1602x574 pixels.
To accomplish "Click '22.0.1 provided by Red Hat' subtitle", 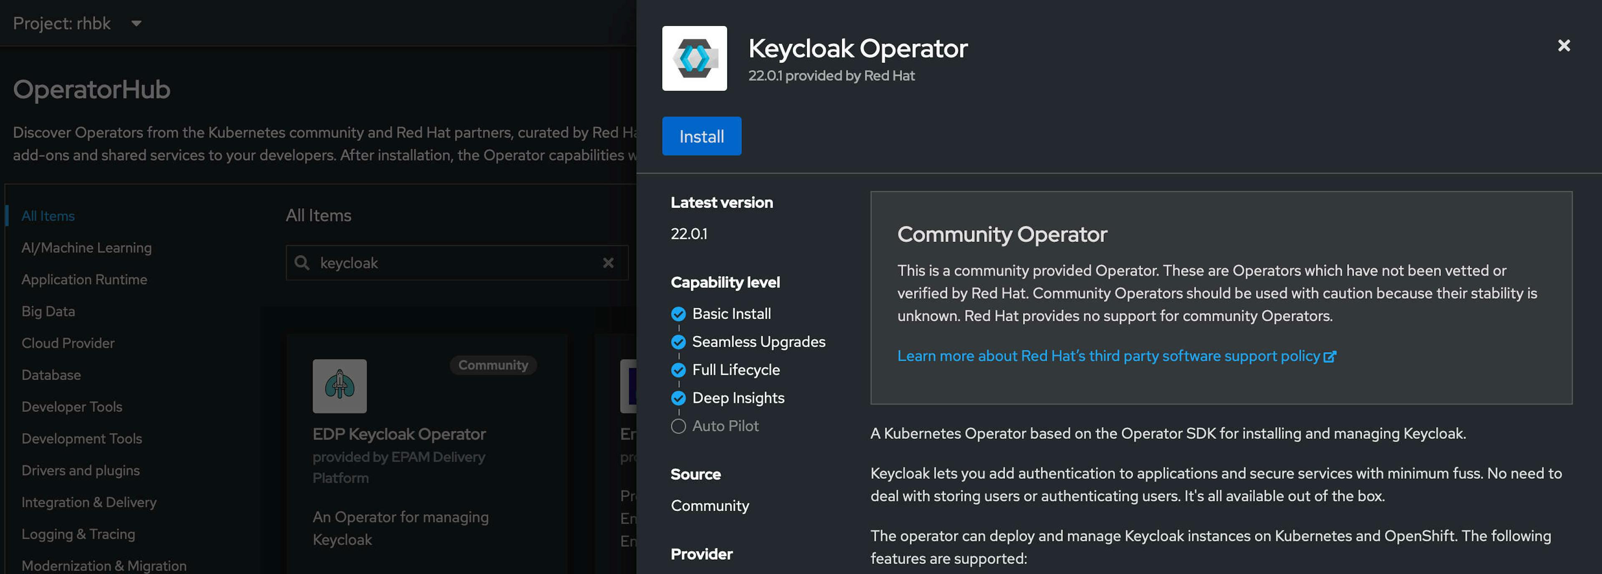I will [x=831, y=76].
